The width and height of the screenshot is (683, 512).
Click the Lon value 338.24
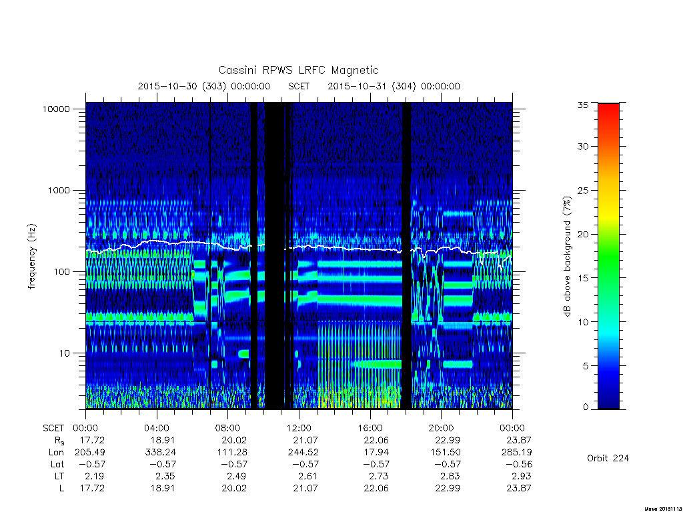point(161,453)
